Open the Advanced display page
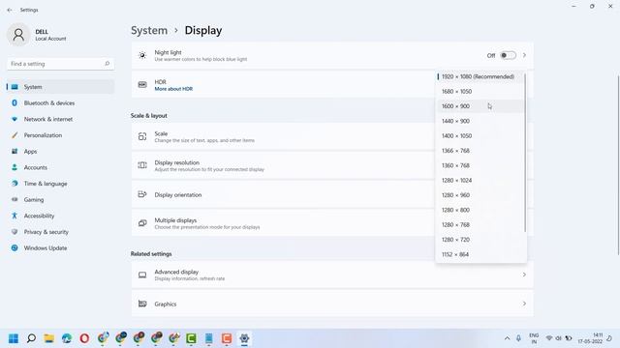The image size is (620, 348). (332, 275)
